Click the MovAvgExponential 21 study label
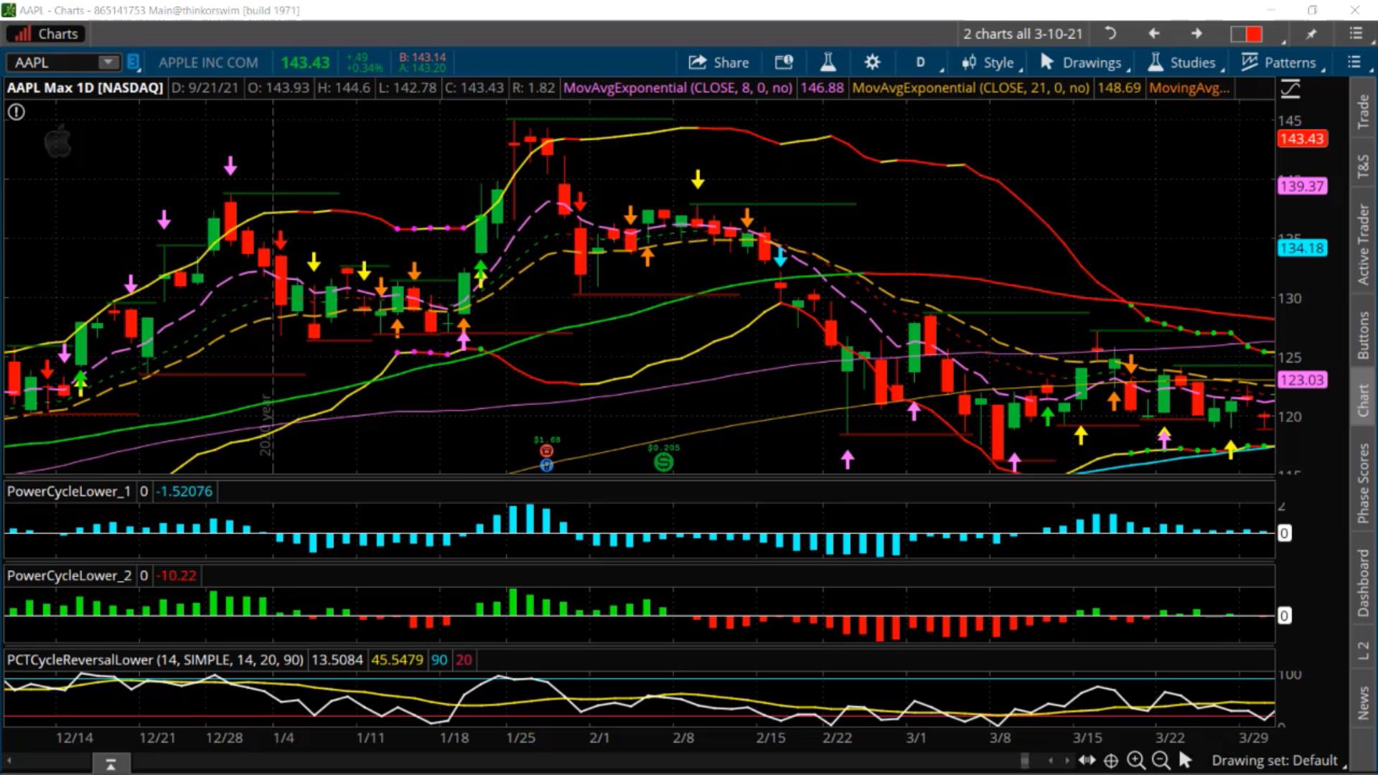Image resolution: width=1378 pixels, height=775 pixels. tap(970, 88)
